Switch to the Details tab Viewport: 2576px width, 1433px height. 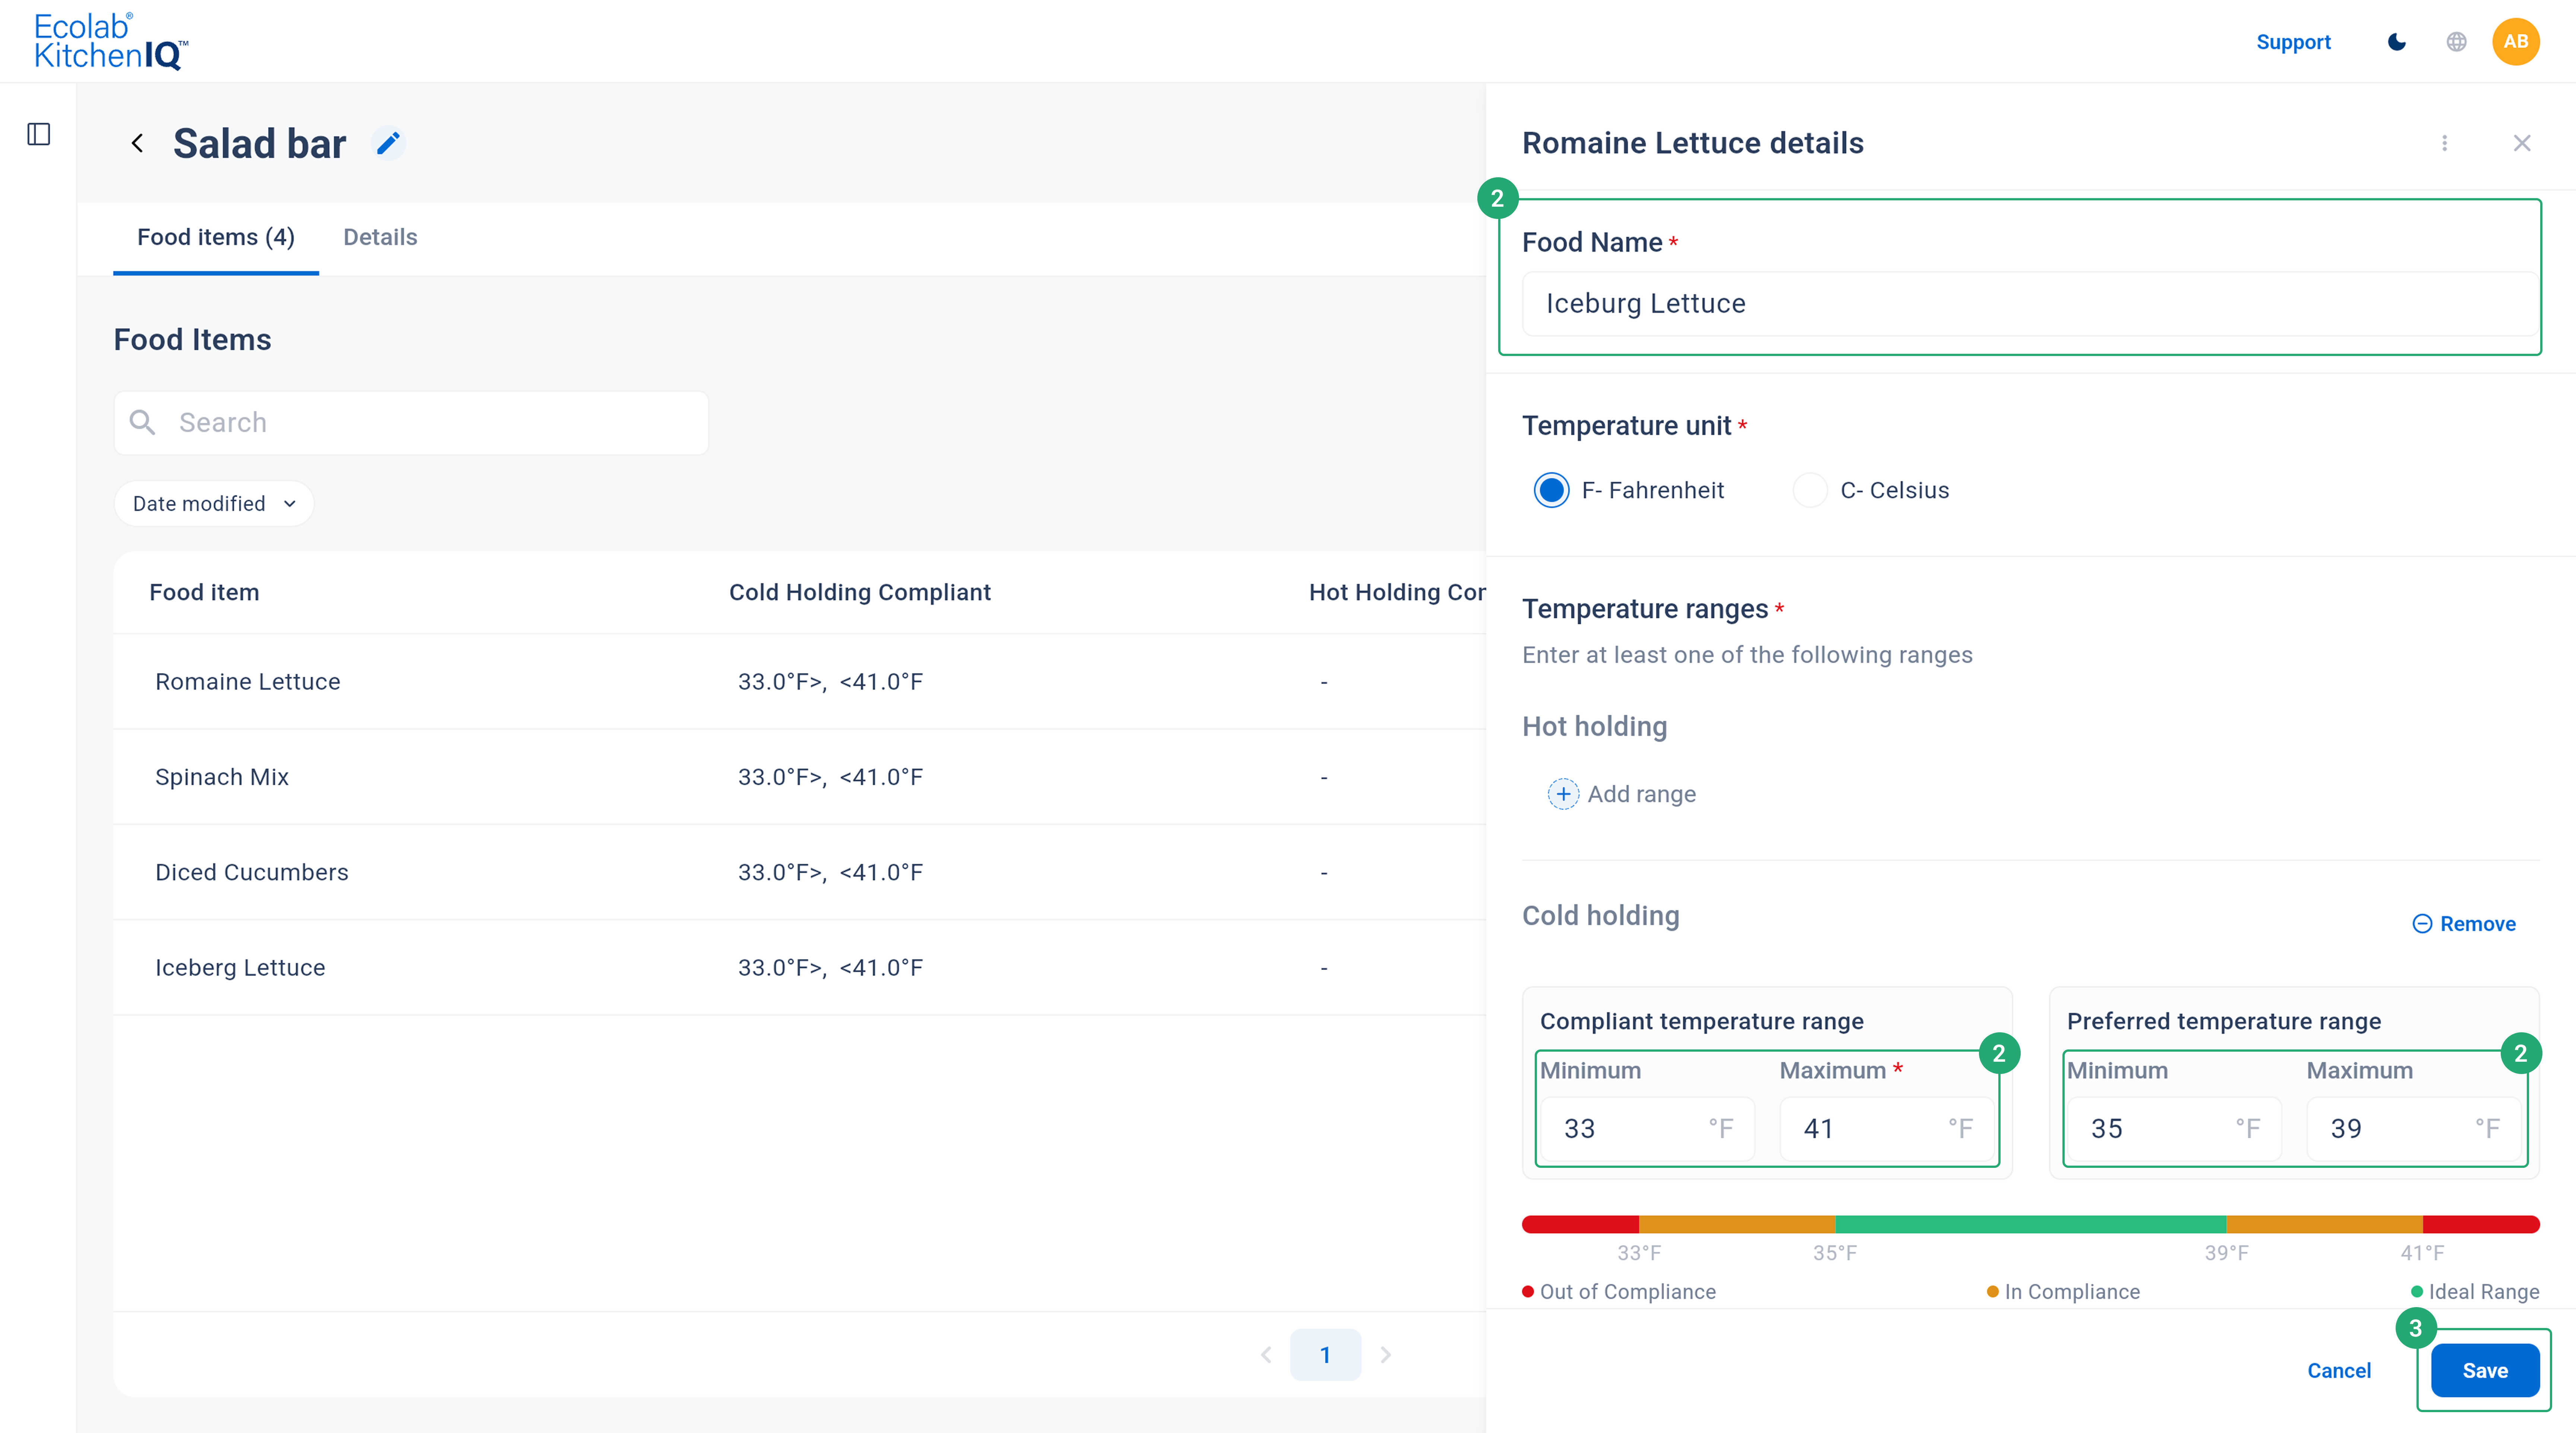tap(380, 238)
